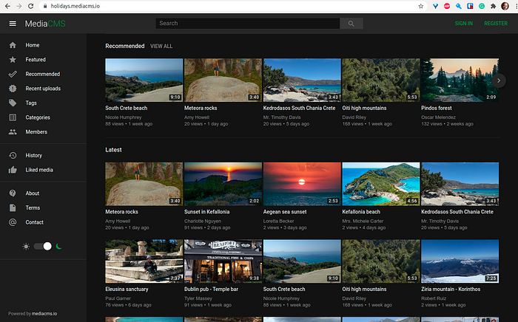
Task: Click the MediaCMS logo
Action: (45, 24)
